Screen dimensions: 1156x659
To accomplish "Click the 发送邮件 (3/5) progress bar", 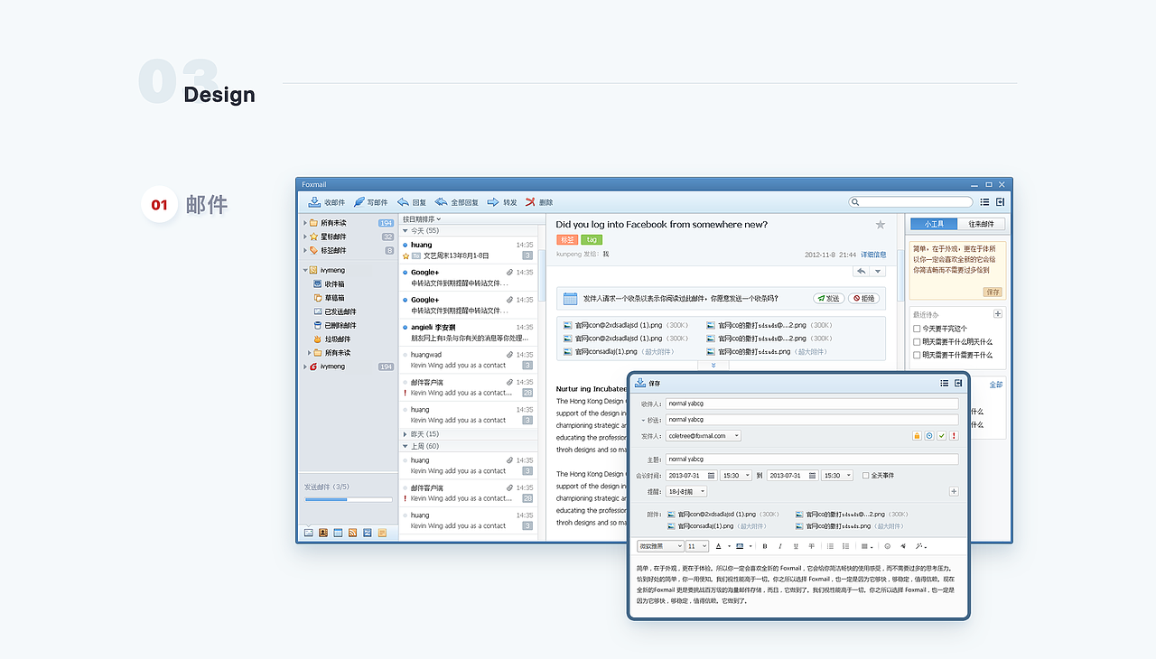I will [x=348, y=497].
